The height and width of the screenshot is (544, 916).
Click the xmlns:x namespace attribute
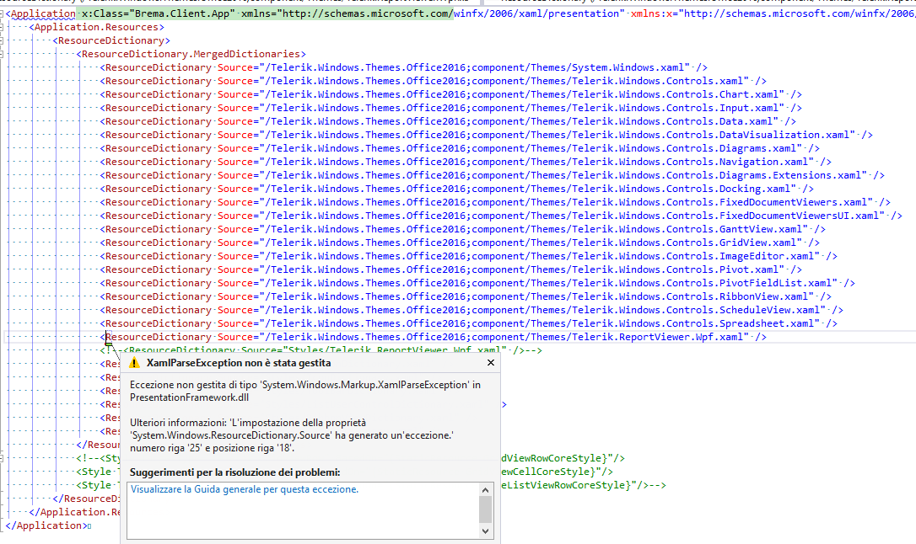[773, 13]
